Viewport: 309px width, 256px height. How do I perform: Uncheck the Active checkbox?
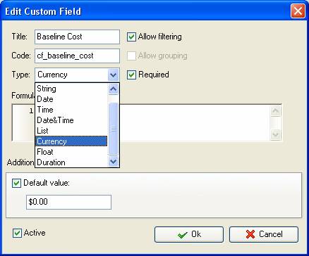(x=17, y=233)
